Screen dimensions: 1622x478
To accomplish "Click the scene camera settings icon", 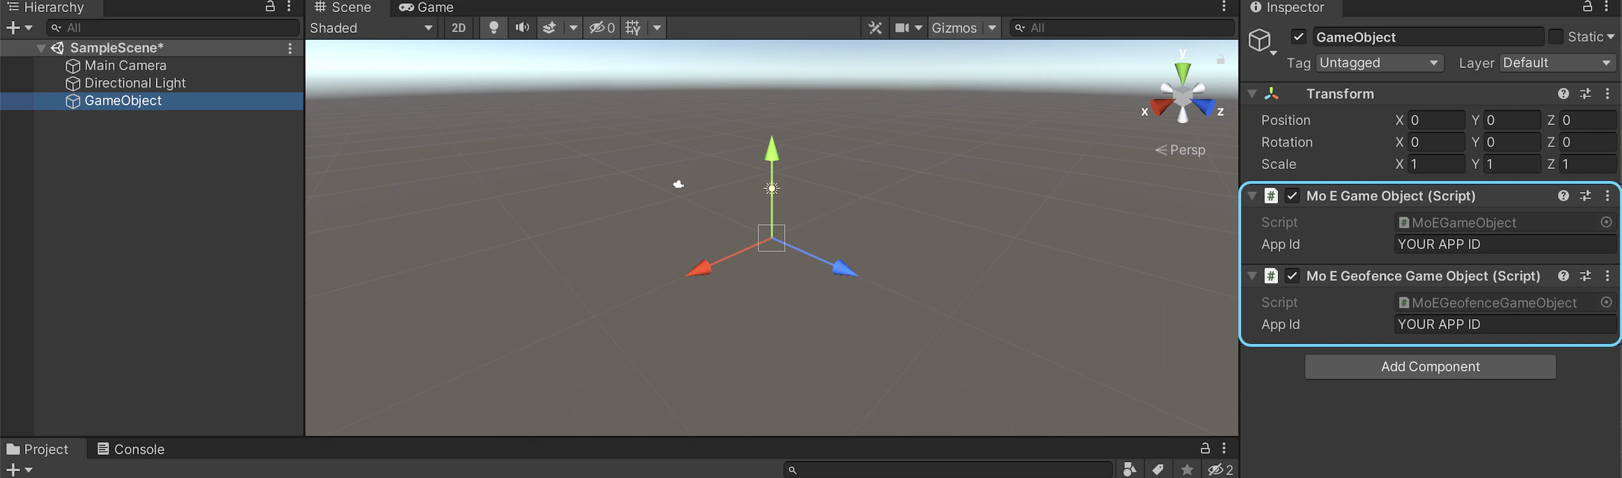I will [902, 28].
